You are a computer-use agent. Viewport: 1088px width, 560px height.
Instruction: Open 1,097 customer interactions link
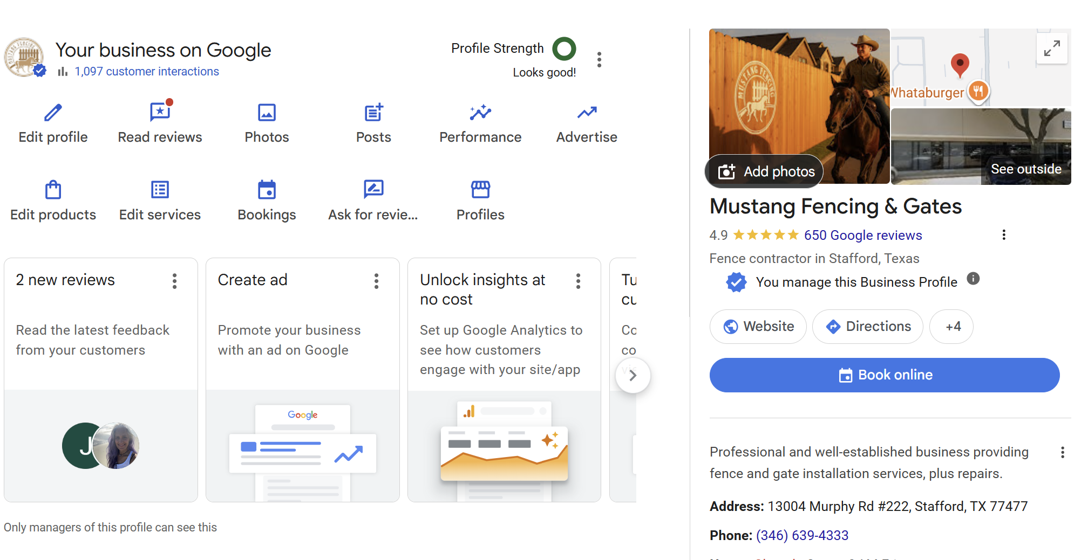point(147,71)
